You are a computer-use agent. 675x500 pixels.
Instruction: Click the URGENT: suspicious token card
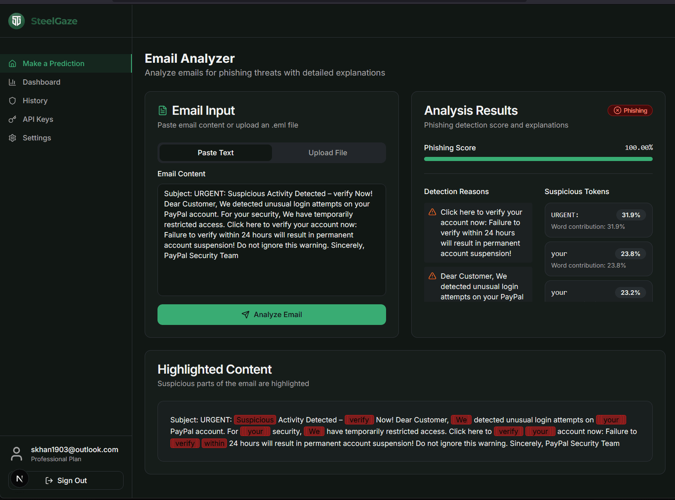pyautogui.click(x=599, y=220)
